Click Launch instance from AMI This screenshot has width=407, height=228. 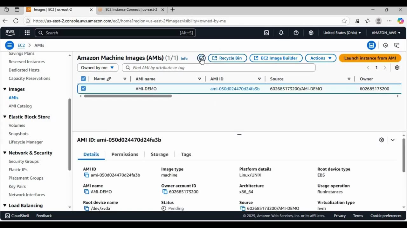(370, 58)
